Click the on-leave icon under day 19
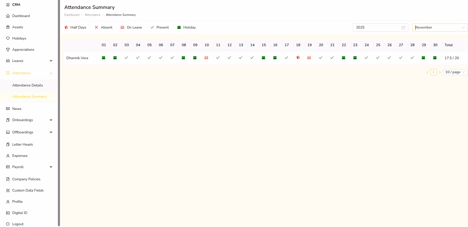This screenshot has height=227, width=468. [x=309, y=58]
